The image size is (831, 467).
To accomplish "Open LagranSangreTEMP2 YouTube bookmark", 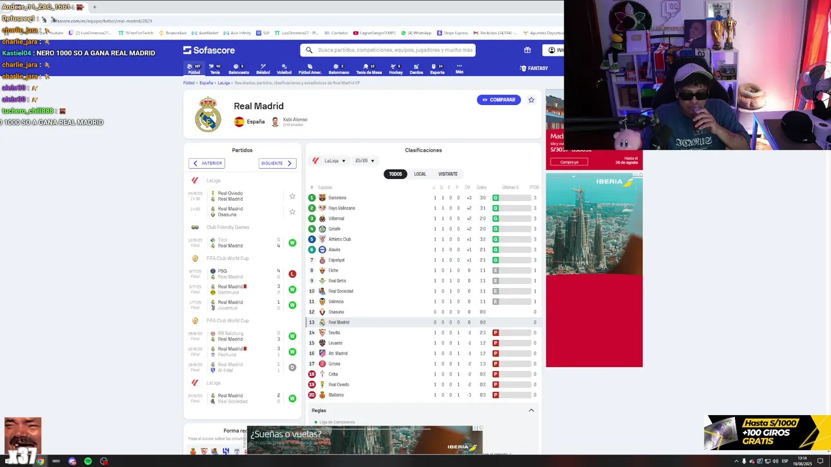I will pyautogui.click(x=375, y=33).
